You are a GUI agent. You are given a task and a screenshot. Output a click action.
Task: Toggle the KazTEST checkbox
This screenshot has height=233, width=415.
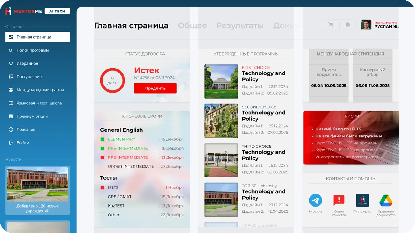pyautogui.click(x=103, y=206)
